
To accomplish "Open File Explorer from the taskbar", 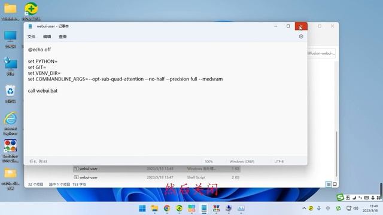I will point(154,208).
